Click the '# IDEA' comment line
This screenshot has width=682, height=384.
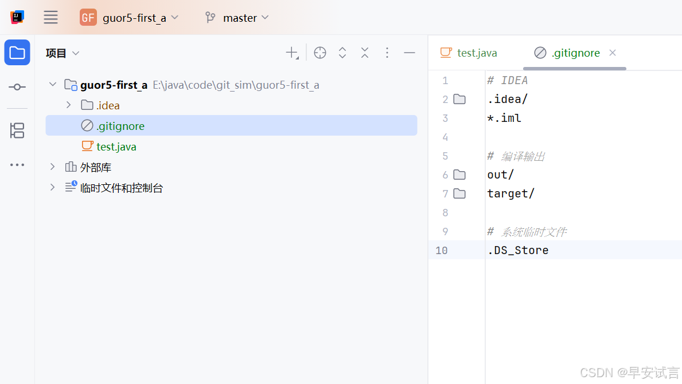pyautogui.click(x=508, y=81)
